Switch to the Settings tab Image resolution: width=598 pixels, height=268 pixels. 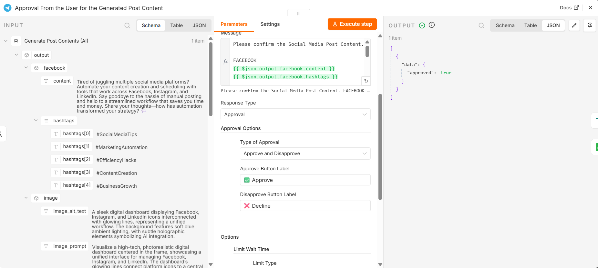click(x=270, y=24)
